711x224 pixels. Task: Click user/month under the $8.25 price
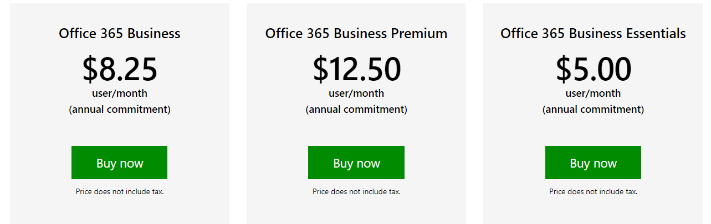click(120, 93)
